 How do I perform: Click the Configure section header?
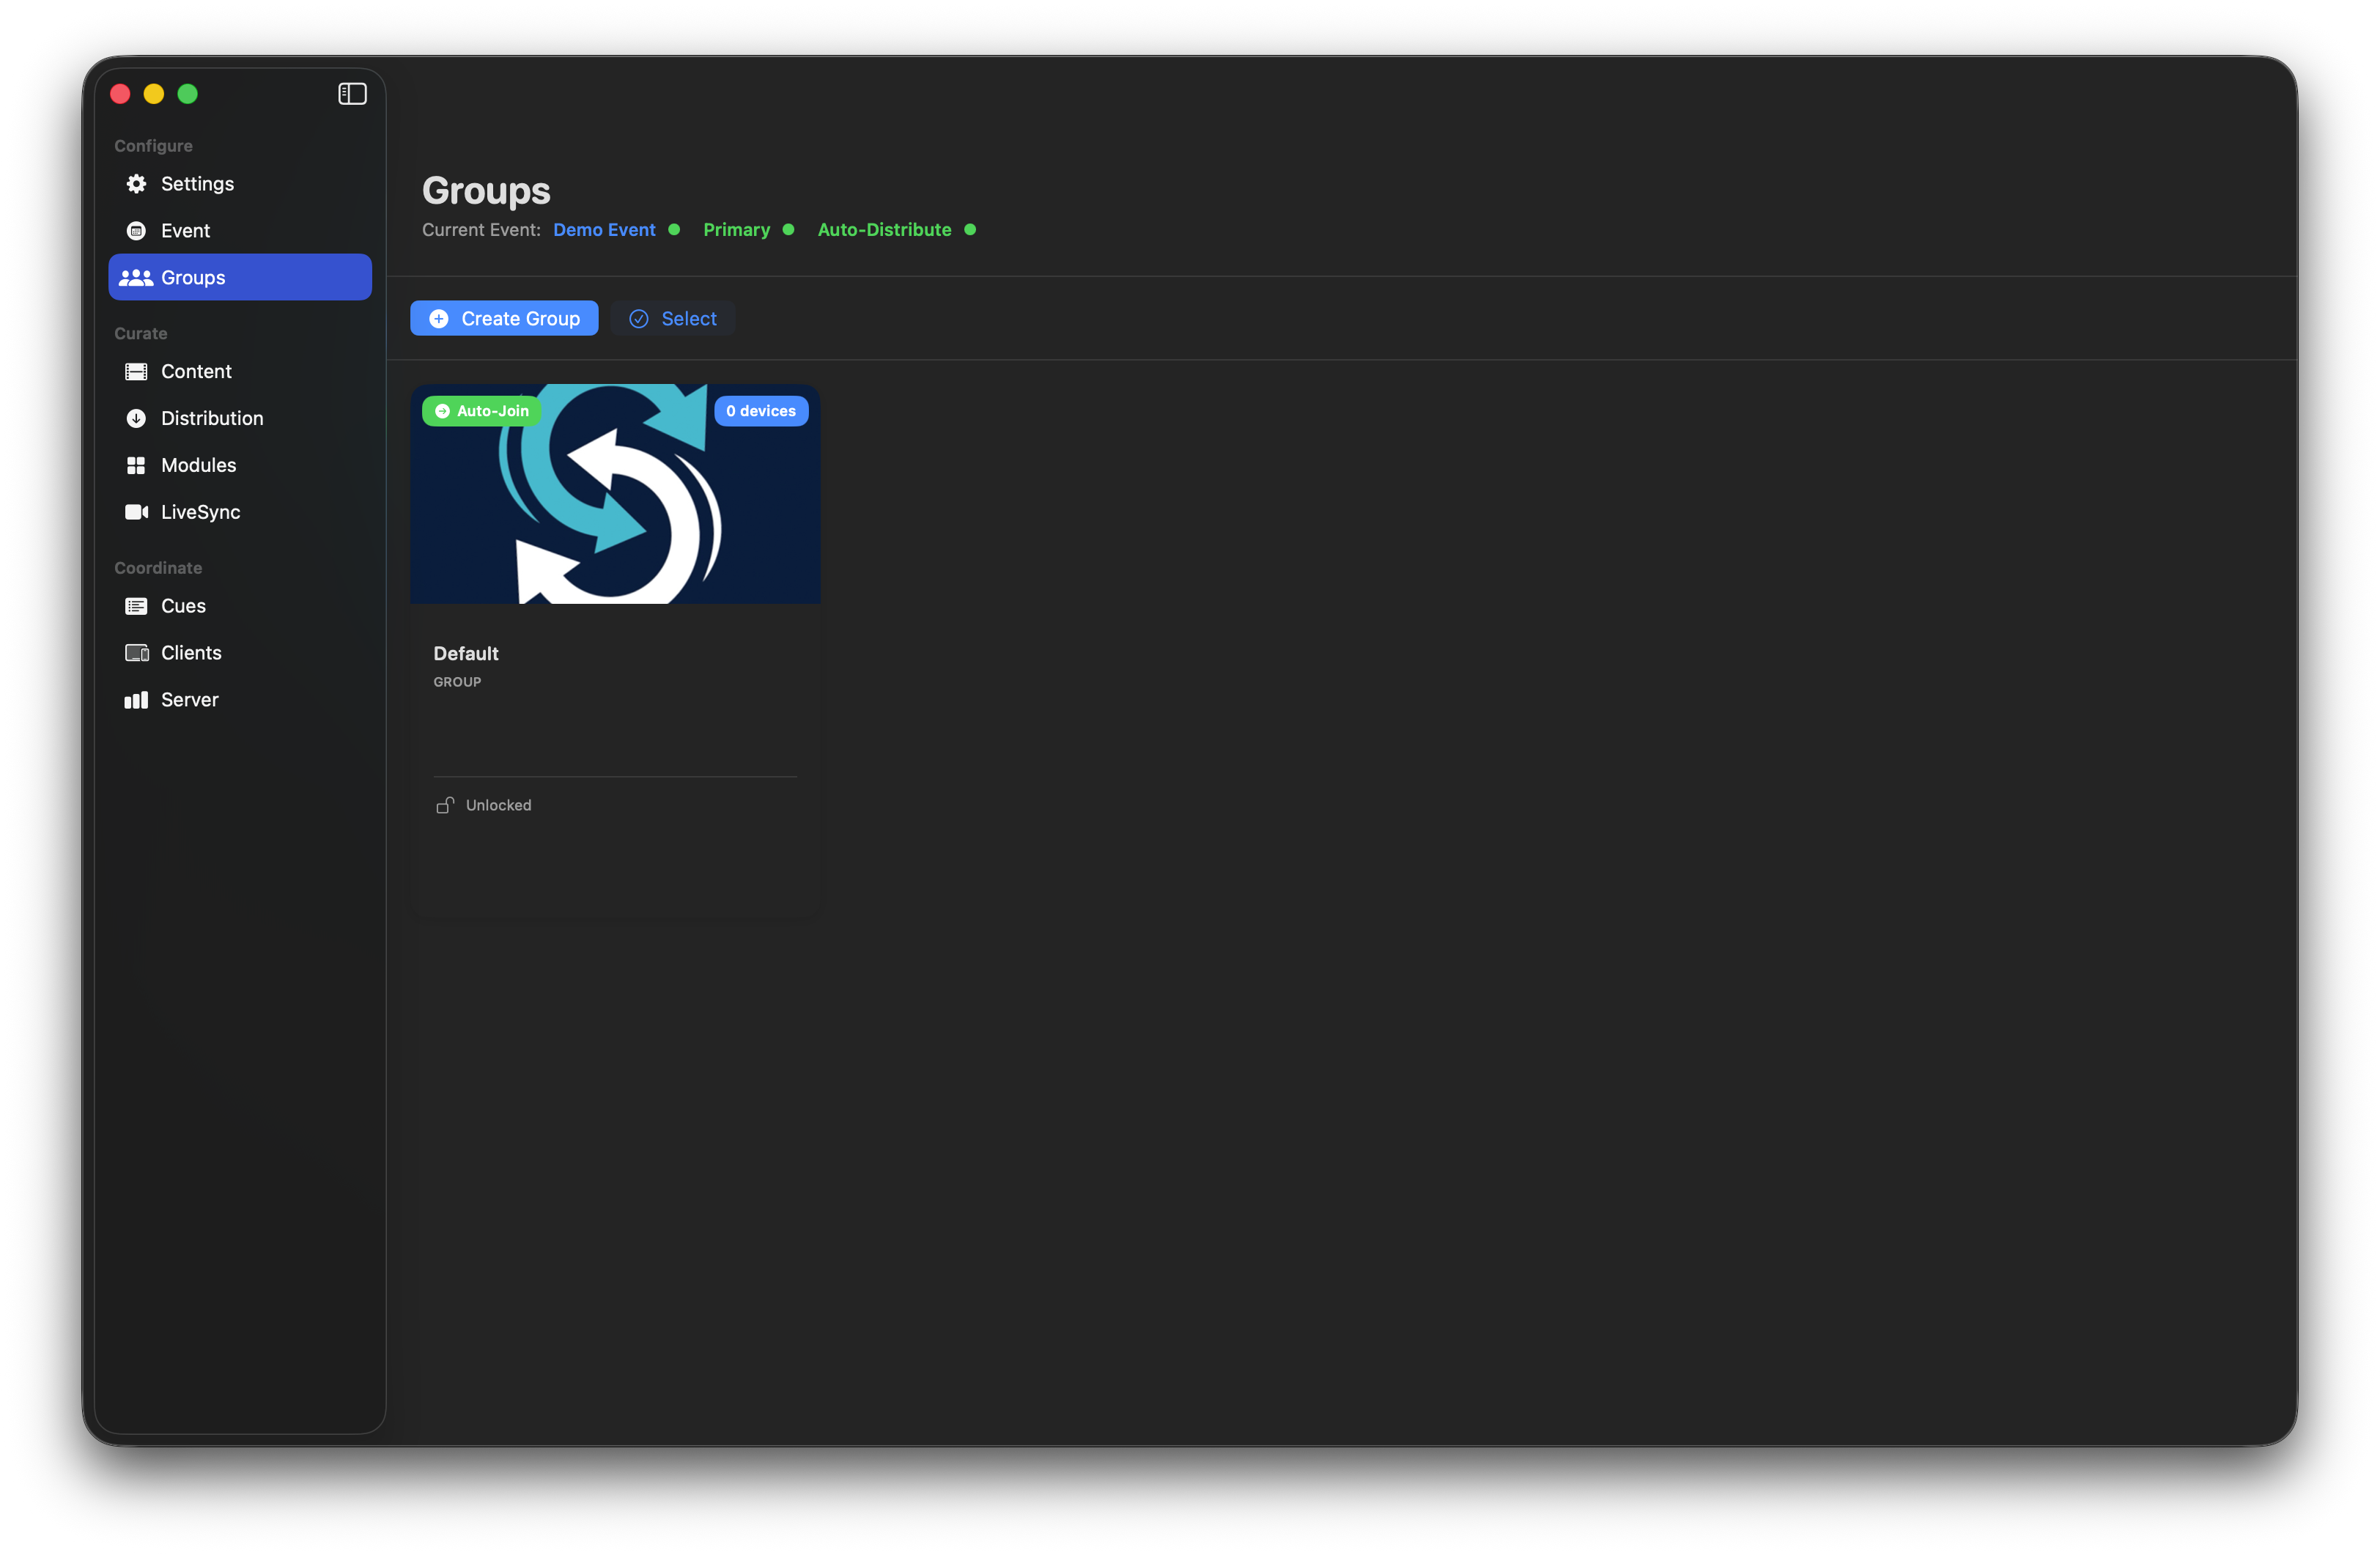point(153,146)
